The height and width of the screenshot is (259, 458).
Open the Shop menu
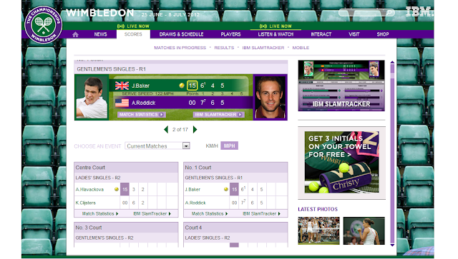click(x=383, y=34)
